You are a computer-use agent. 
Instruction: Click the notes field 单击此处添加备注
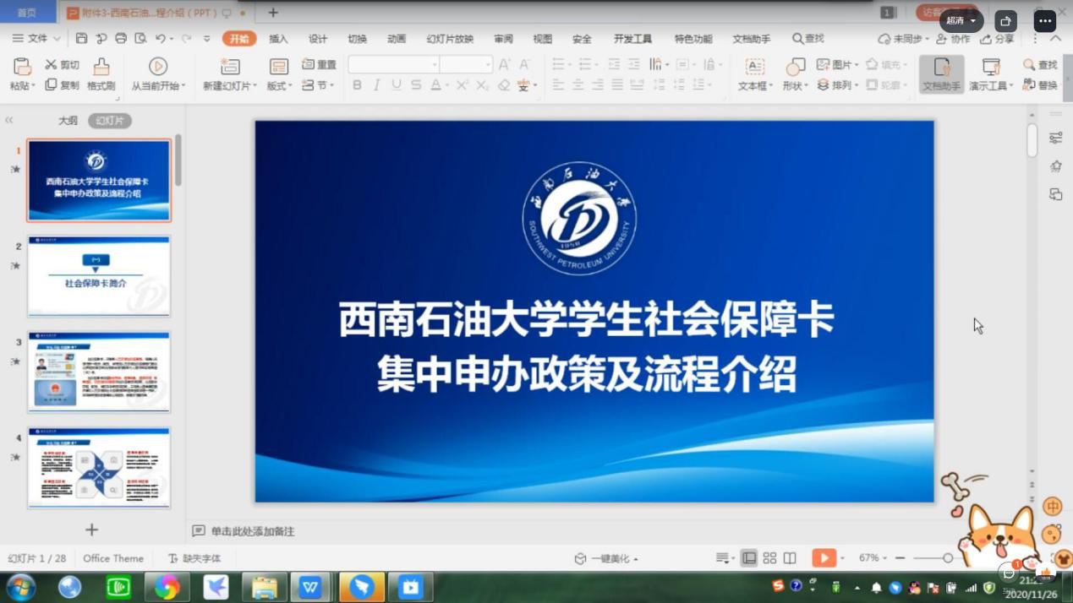click(253, 531)
